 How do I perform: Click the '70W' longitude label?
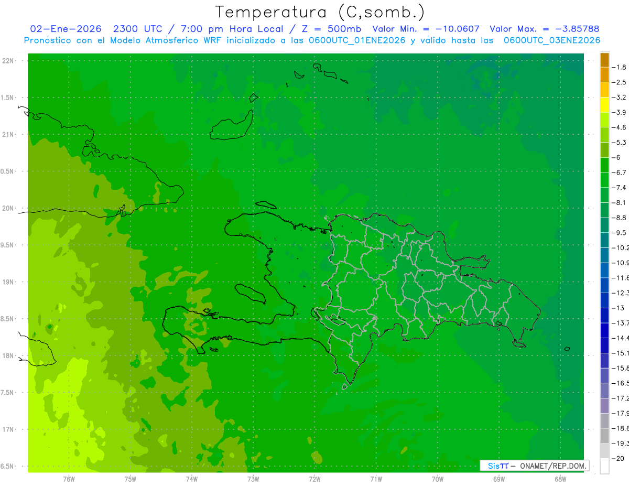coord(438,479)
